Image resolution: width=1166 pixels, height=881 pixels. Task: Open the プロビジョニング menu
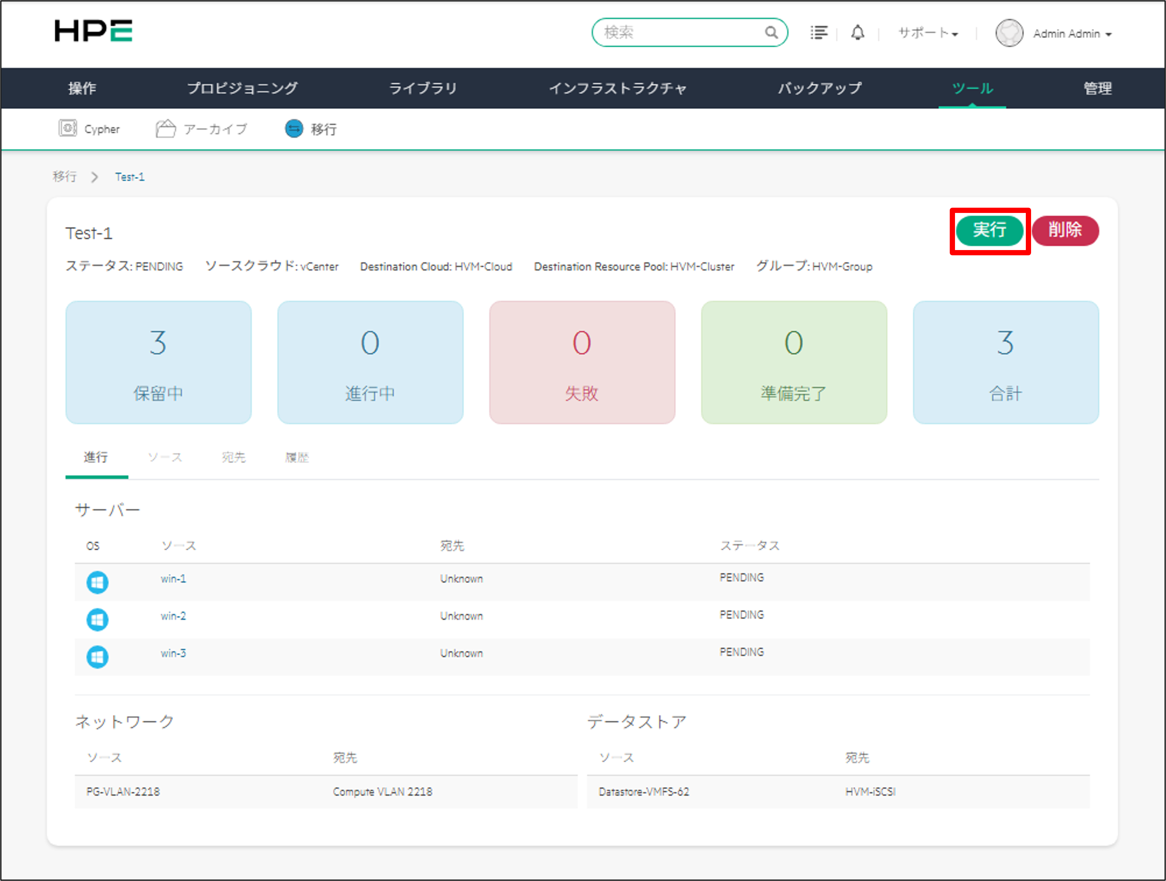pos(242,88)
